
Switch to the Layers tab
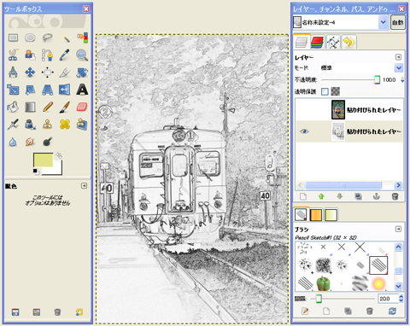coord(302,42)
